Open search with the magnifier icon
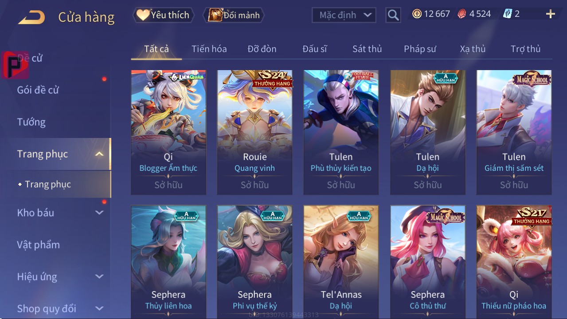 point(393,15)
